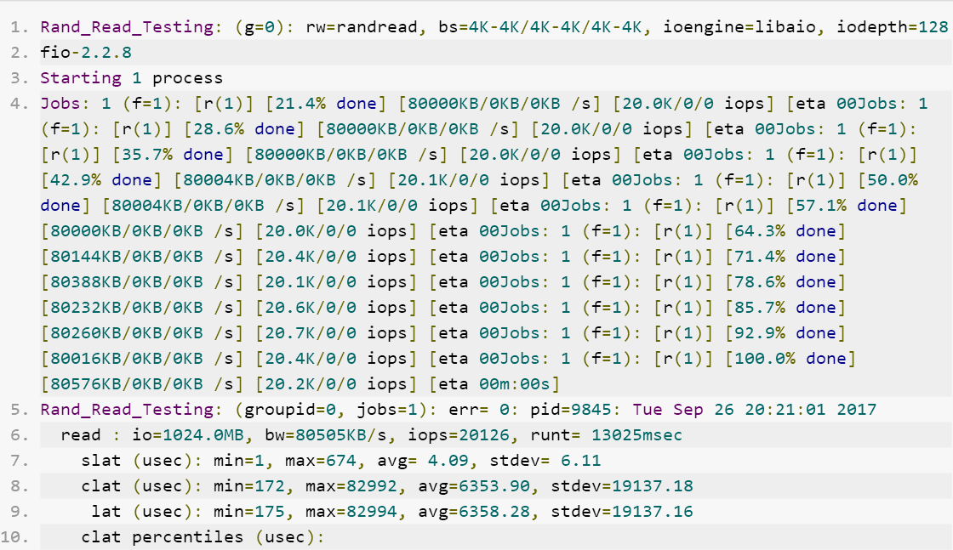Click 'avg=6353.90' on the clat line

(474, 486)
